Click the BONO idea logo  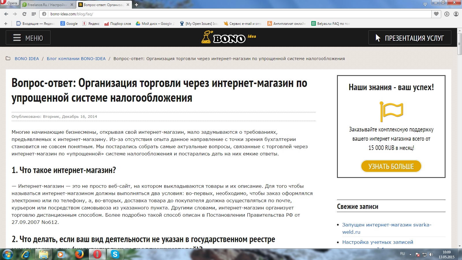click(229, 37)
